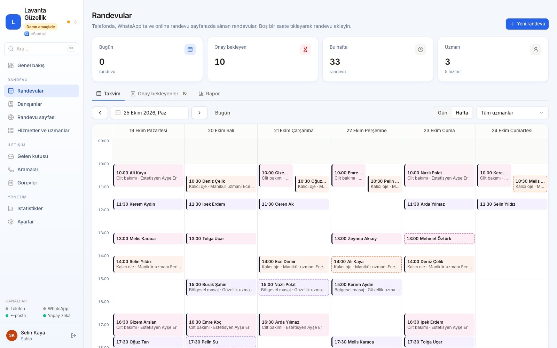Open the Rapor tab

click(x=209, y=94)
